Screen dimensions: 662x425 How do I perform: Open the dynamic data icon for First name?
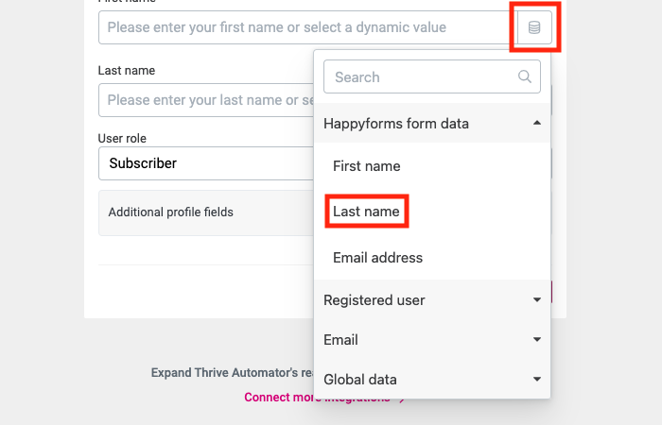(534, 27)
